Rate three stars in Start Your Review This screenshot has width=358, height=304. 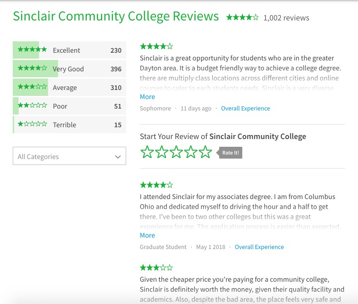[x=176, y=152]
